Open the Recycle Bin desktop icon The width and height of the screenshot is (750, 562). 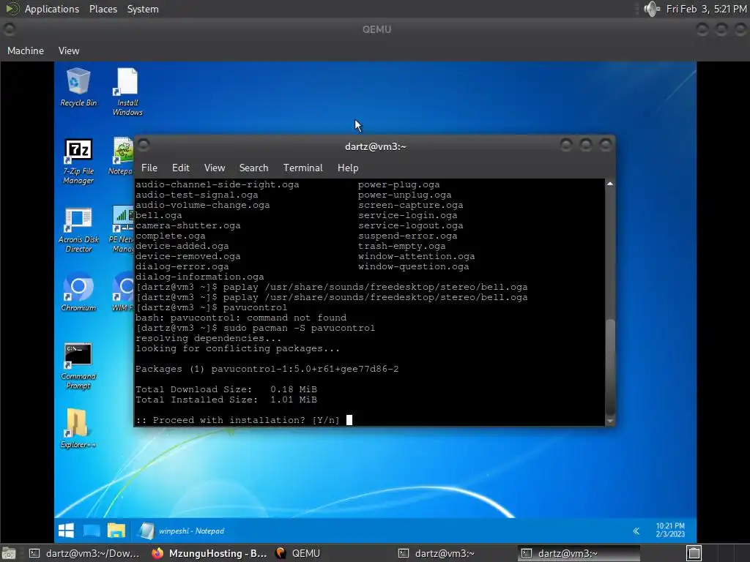pos(78,86)
